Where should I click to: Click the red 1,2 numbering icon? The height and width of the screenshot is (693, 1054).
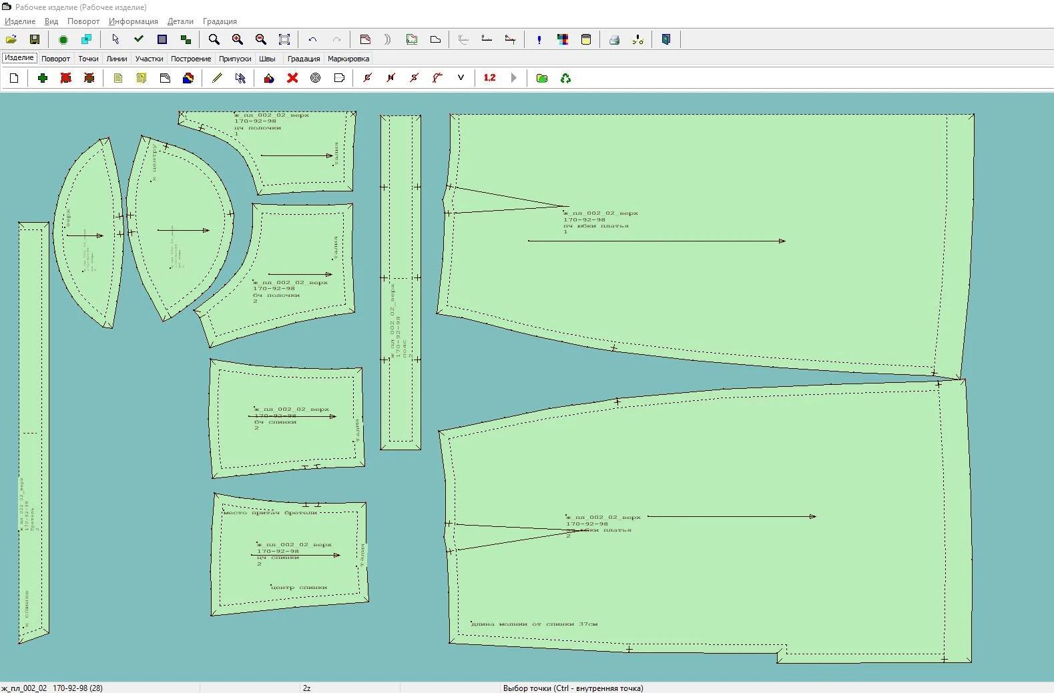[489, 78]
